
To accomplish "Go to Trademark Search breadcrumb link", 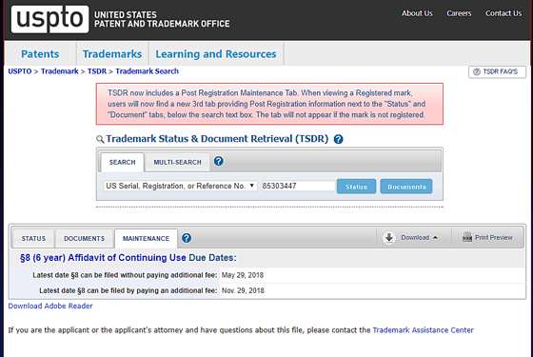I will [147, 71].
